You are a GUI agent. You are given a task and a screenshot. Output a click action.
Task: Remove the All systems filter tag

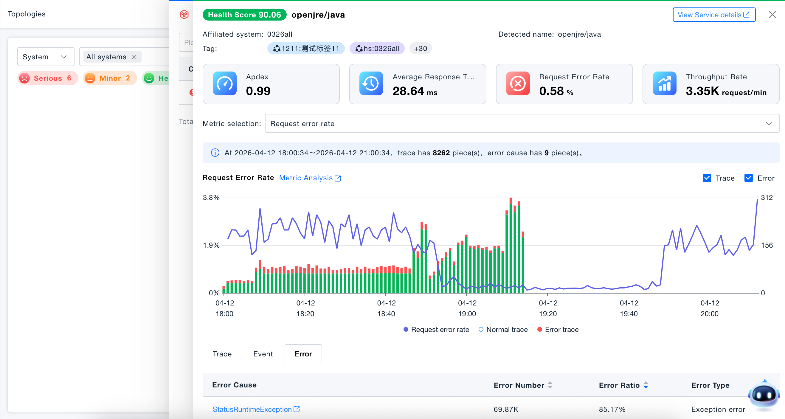pos(134,57)
